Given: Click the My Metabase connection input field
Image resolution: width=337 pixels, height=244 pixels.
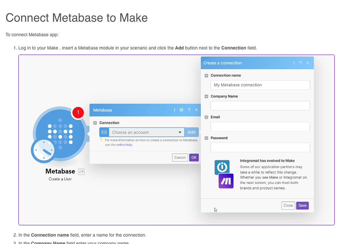Looking at the screenshot, I should [x=260, y=85].
